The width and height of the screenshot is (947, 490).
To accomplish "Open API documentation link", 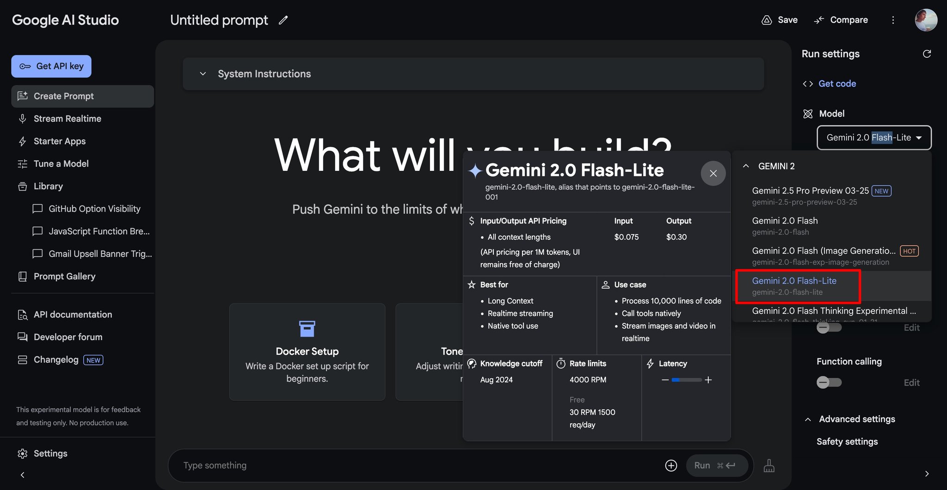I will tap(73, 315).
